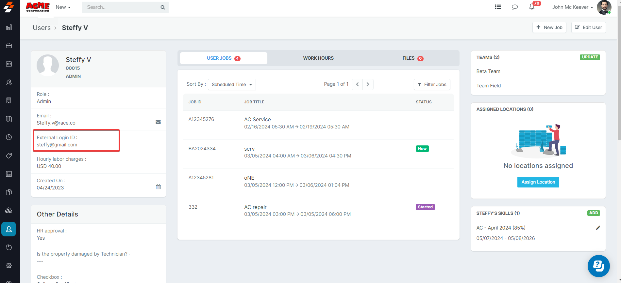
Task: Click into the Search input field
Action: click(x=121, y=7)
